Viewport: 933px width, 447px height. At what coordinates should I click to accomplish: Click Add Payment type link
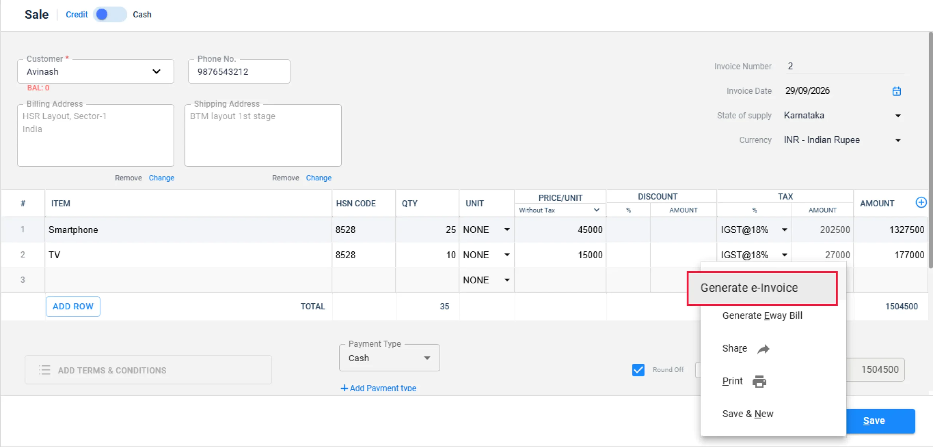(383, 388)
